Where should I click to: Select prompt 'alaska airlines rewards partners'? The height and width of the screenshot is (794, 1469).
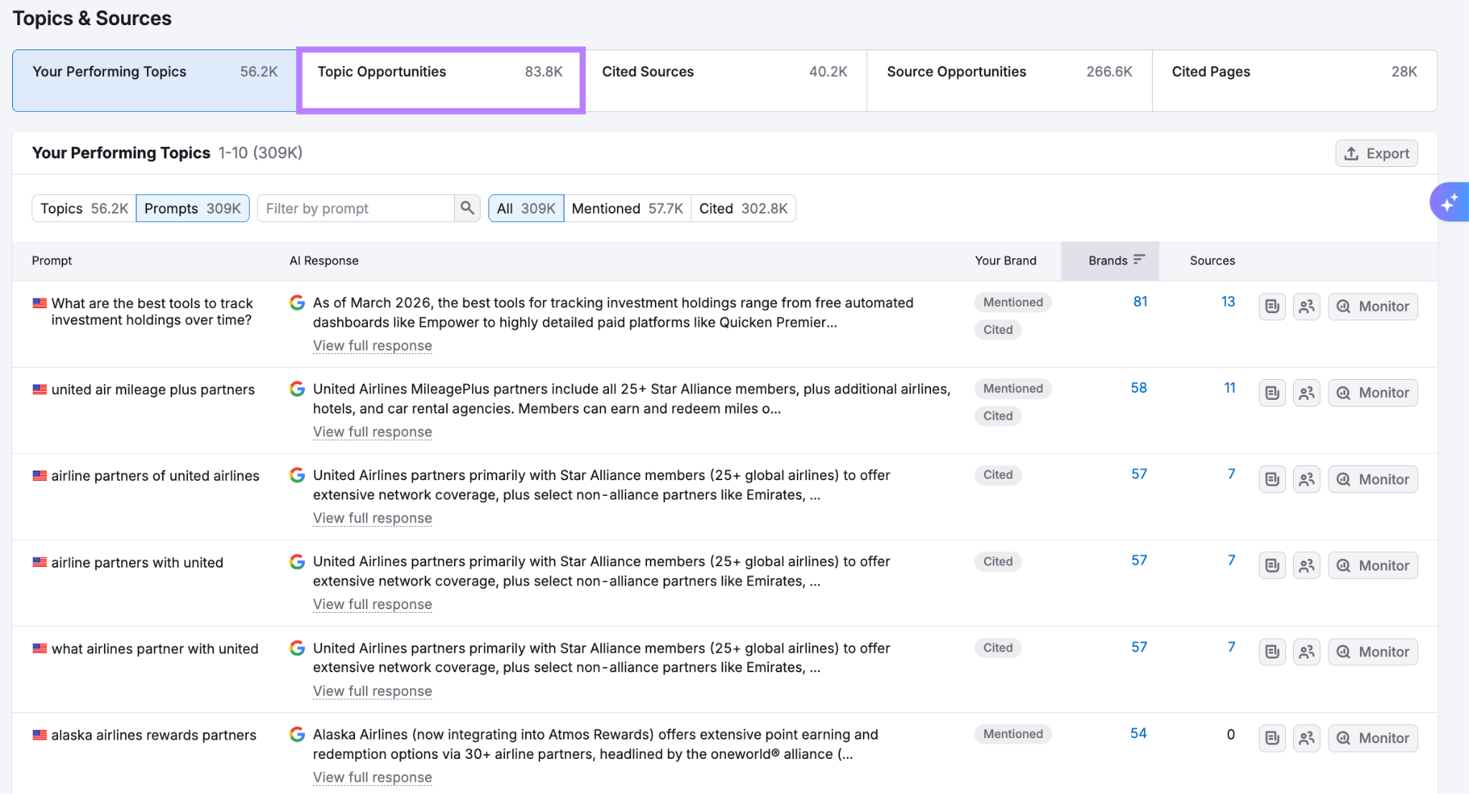(x=153, y=735)
